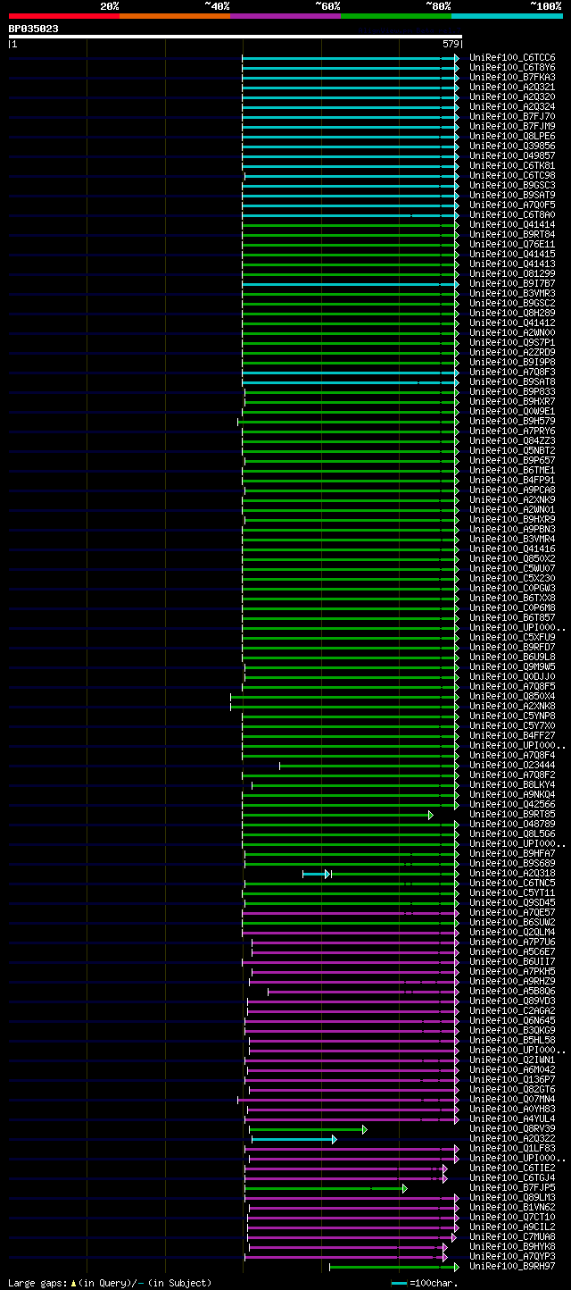Select the UniRef100_A2Q318 label
This screenshot has width=571, height=1290.
pyautogui.click(x=511, y=874)
